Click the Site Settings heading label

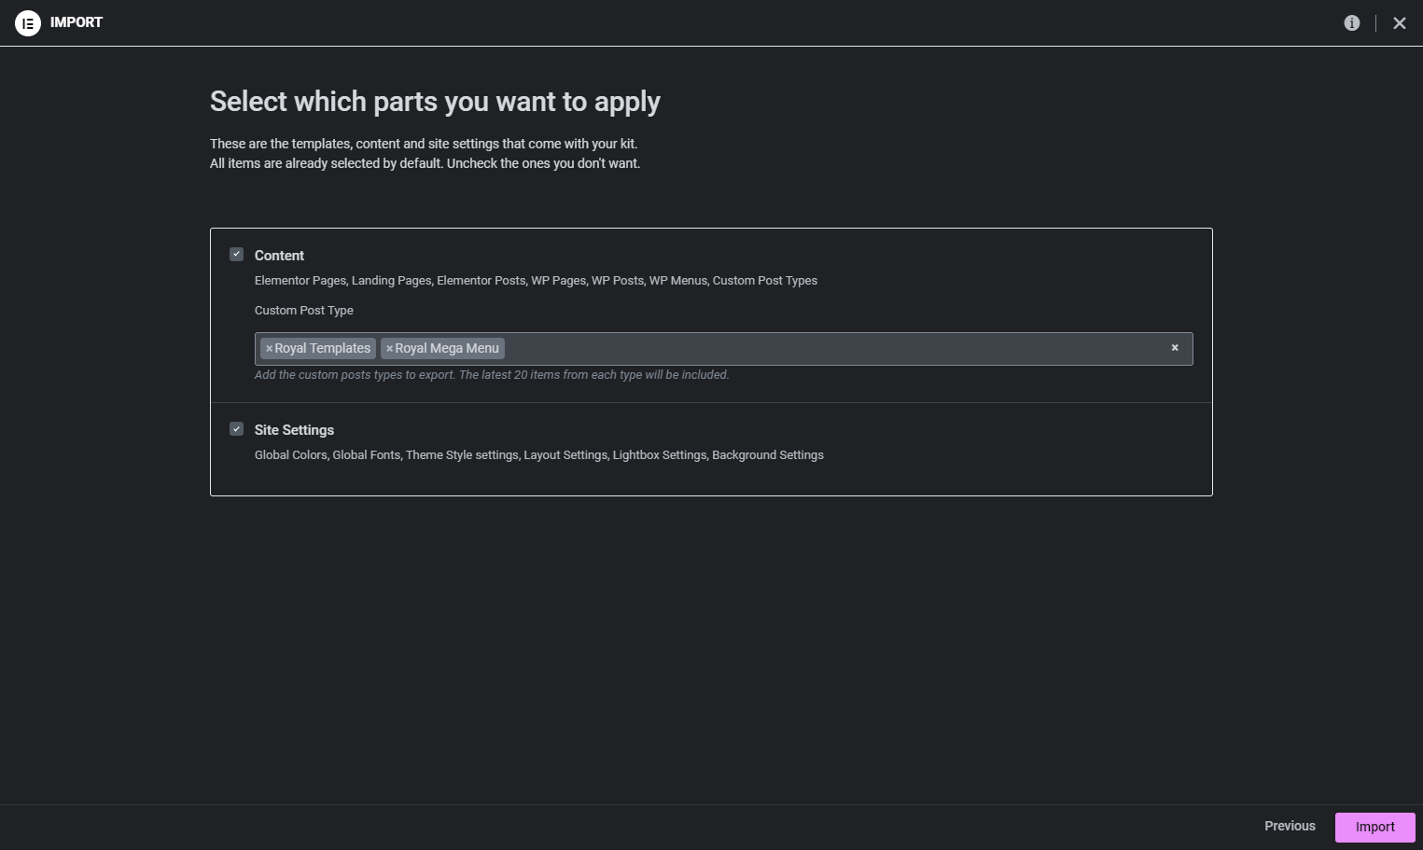[x=294, y=430]
